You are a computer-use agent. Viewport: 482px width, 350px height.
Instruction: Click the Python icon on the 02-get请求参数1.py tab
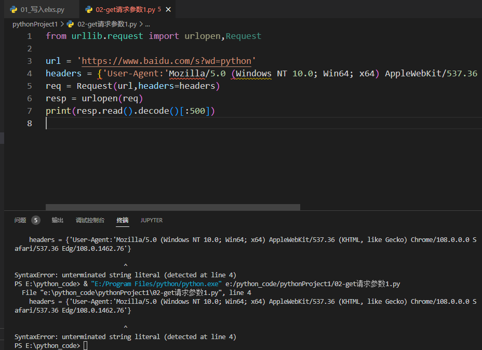[x=89, y=9]
